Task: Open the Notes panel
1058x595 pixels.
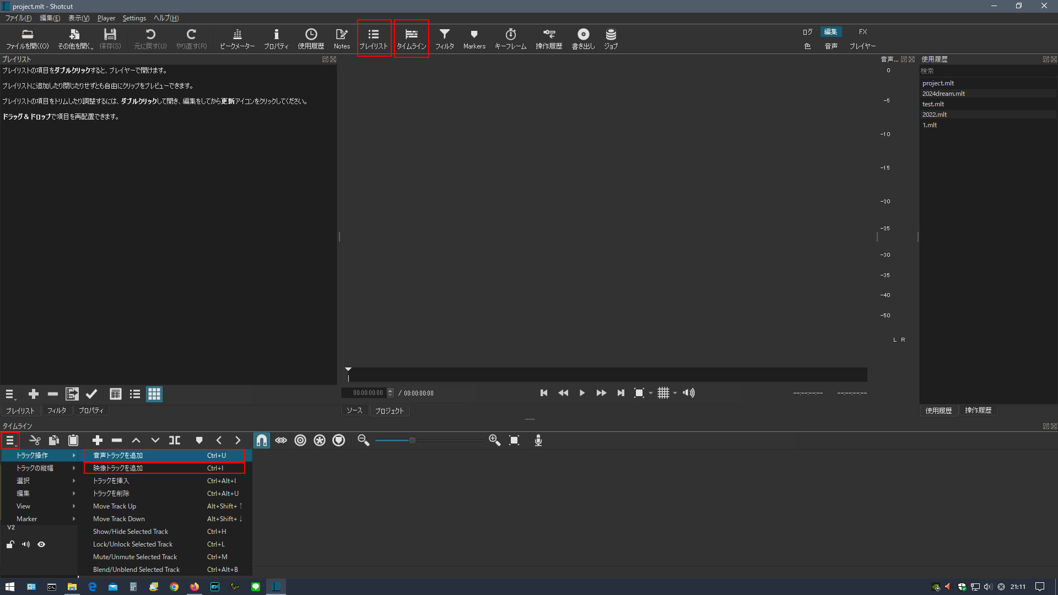Action: point(342,39)
